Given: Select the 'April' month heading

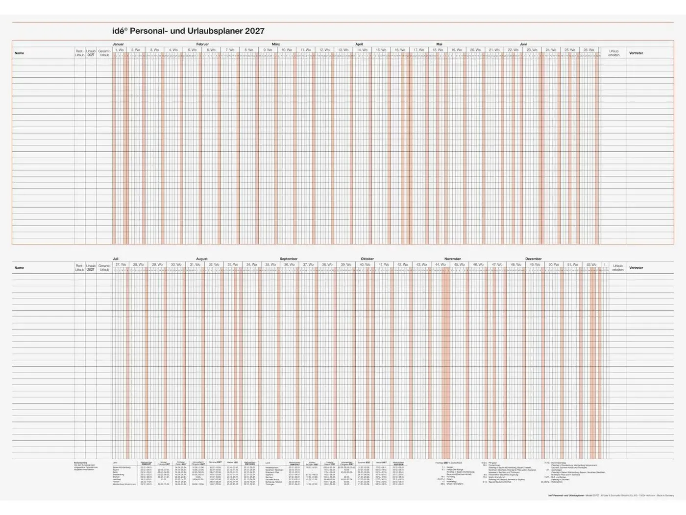Looking at the screenshot, I should pos(359,44).
